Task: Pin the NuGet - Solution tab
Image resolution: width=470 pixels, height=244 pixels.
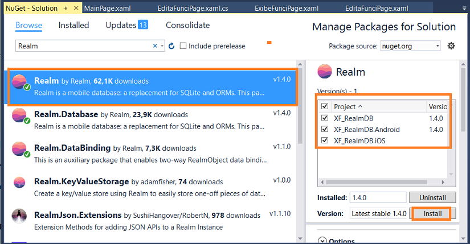Action: pos(66,9)
